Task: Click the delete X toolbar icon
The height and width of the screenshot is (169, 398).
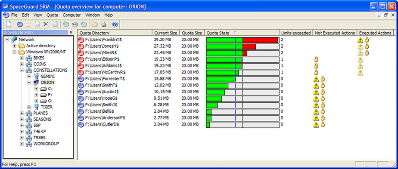Action: [46, 25]
